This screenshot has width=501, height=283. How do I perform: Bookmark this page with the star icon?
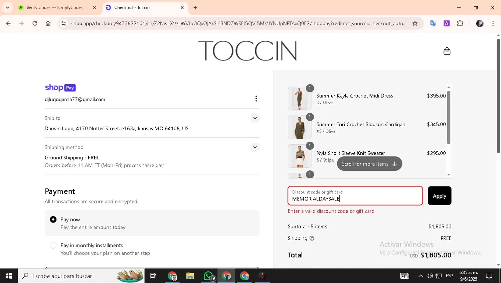(415, 23)
